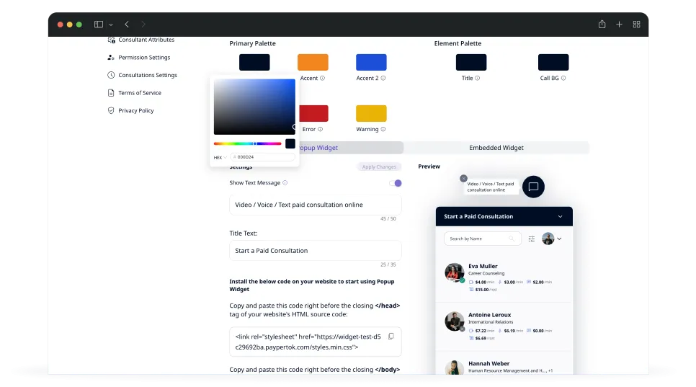
Task: Select the blue Accent 2 color swatch
Action: (x=371, y=62)
